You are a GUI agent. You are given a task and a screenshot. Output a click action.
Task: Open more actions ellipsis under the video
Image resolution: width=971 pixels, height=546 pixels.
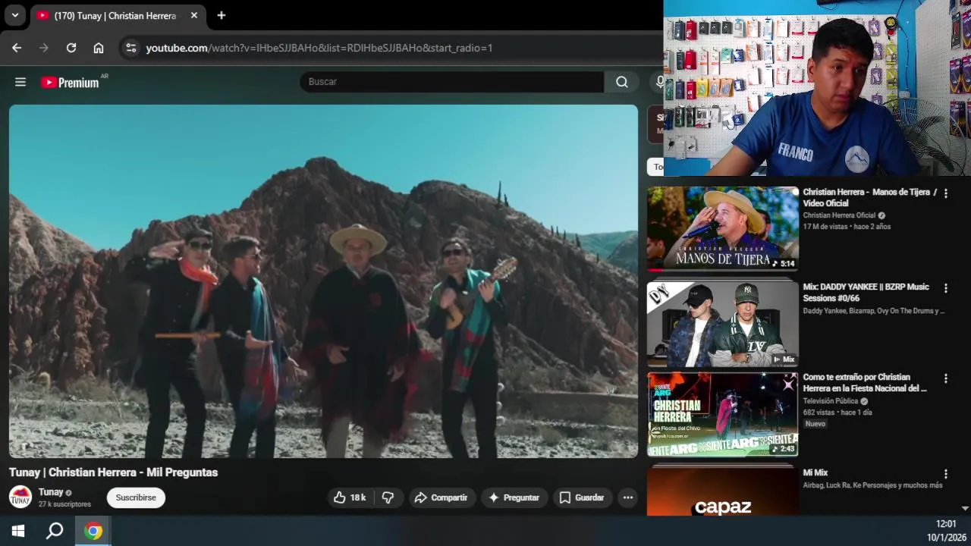(627, 497)
